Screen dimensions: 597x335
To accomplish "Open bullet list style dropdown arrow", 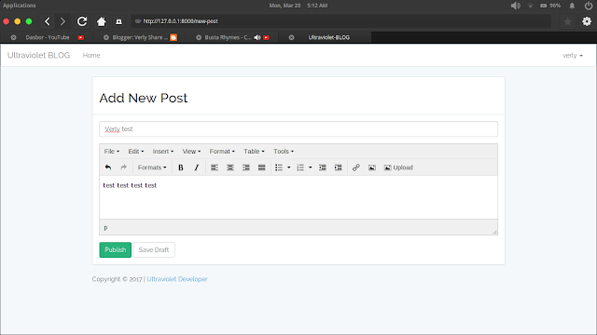I will (289, 167).
